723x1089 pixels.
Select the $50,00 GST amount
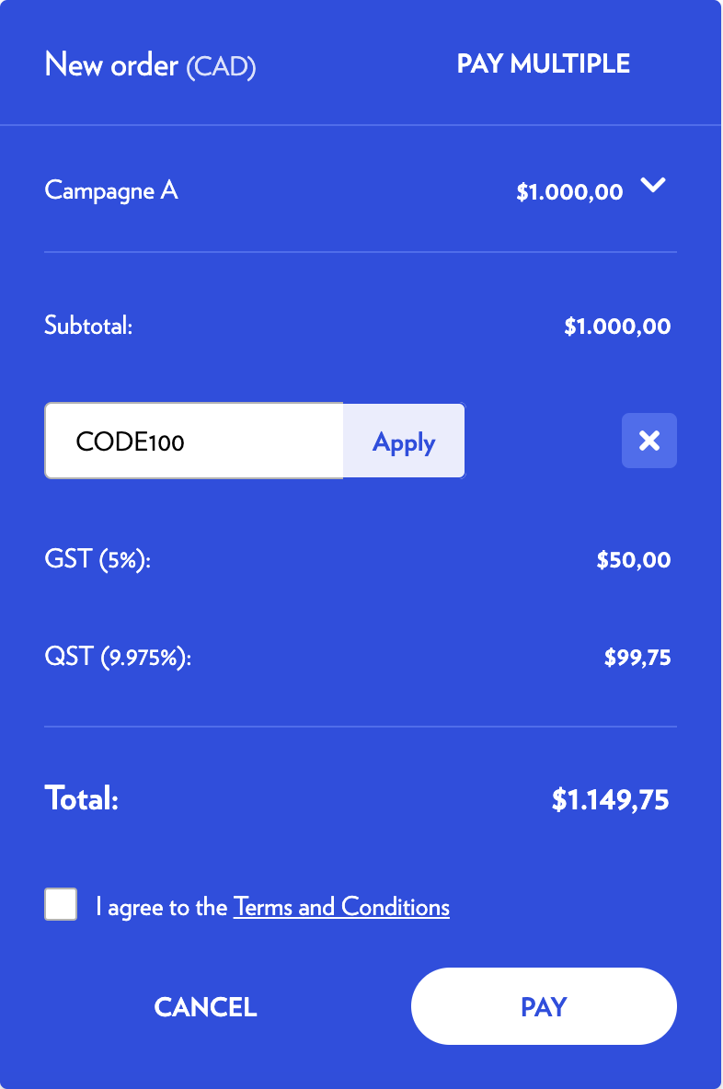pyautogui.click(x=633, y=559)
